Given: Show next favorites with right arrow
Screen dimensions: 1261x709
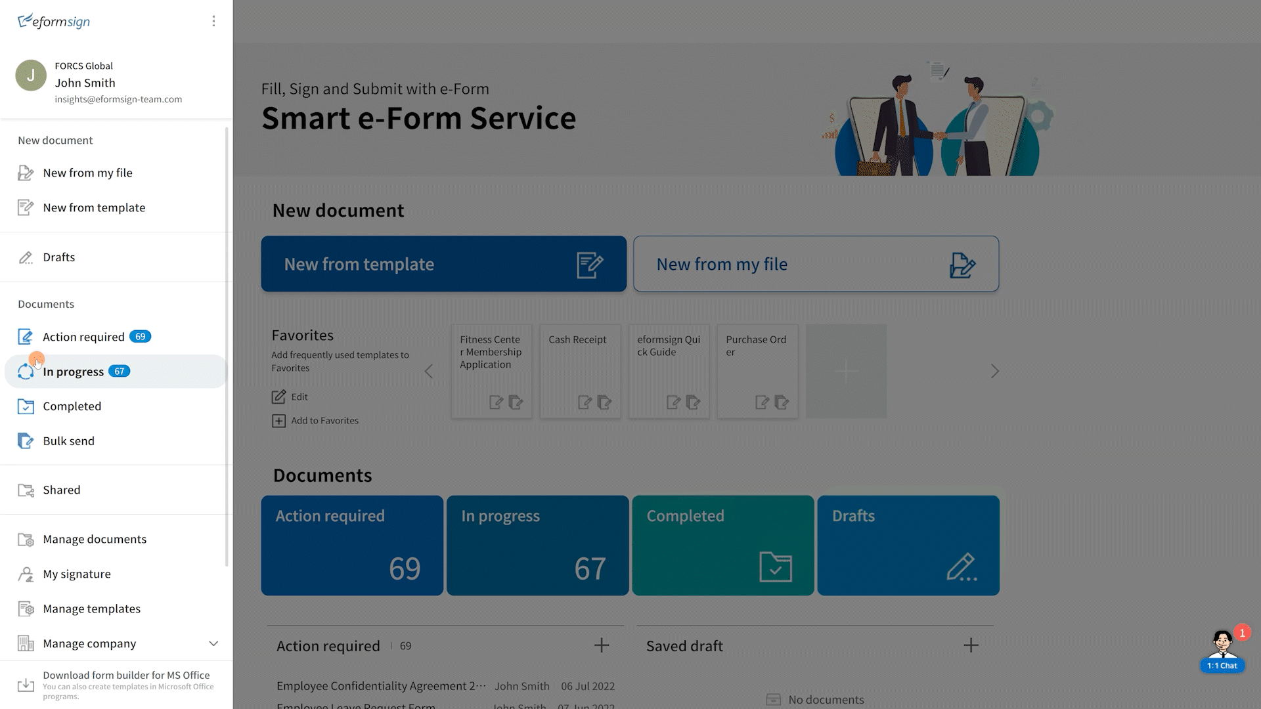Looking at the screenshot, I should click(x=995, y=372).
